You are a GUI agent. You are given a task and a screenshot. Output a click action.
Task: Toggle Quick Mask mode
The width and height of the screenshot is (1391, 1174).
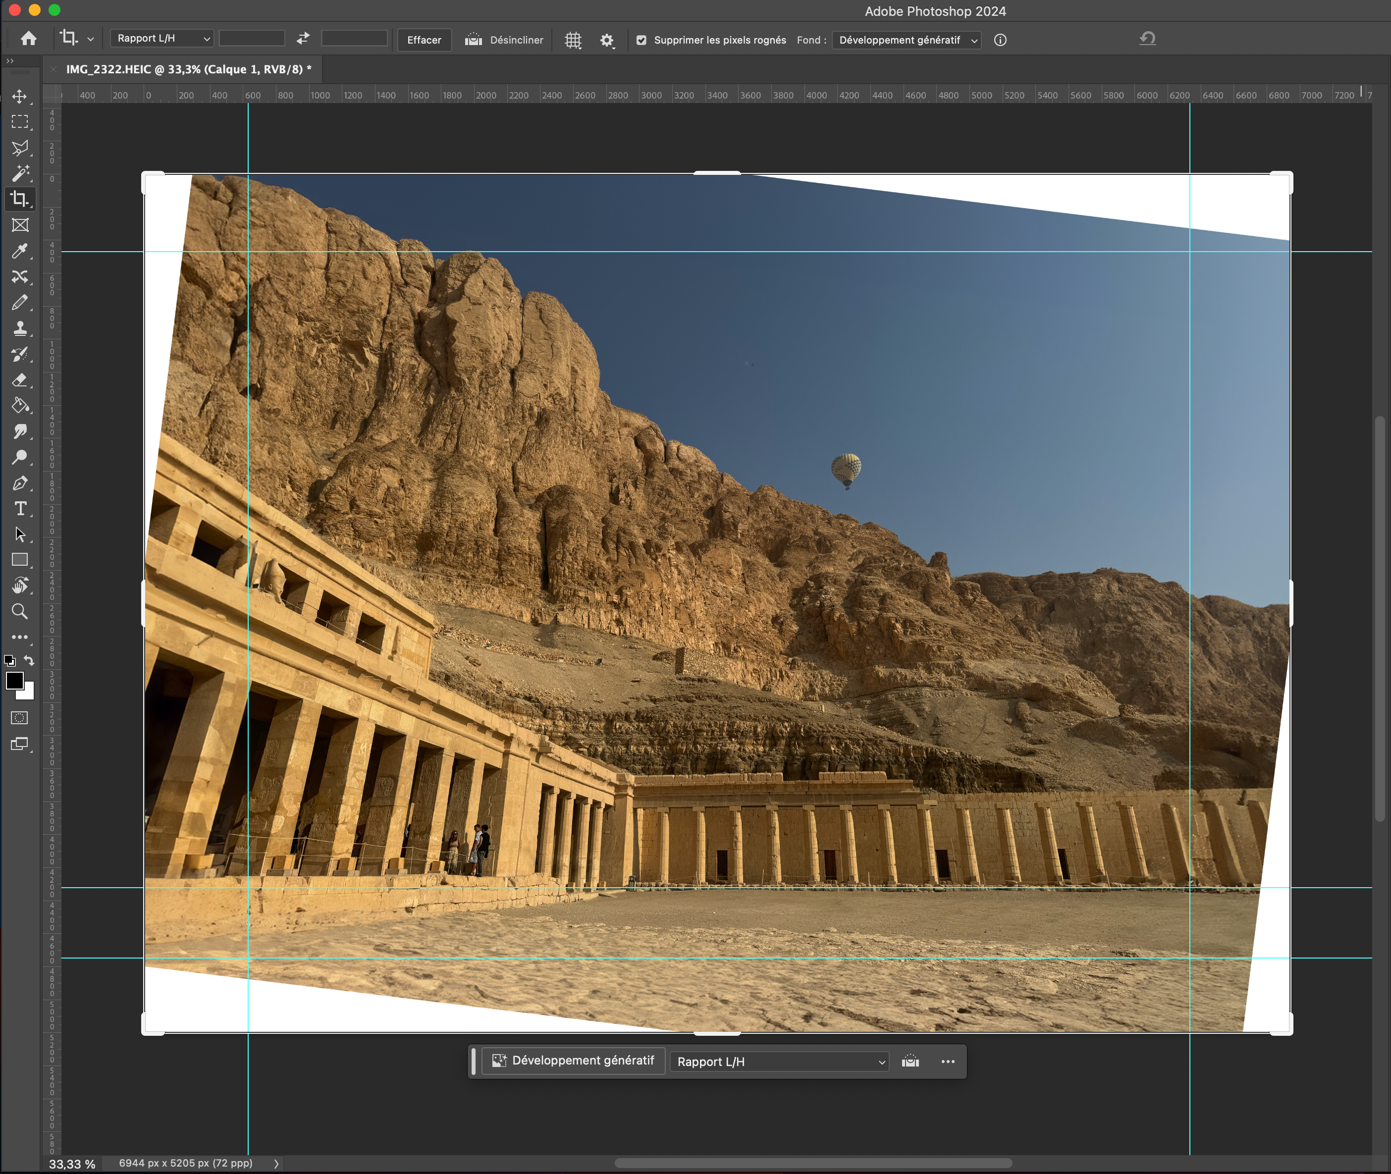pyautogui.click(x=20, y=718)
